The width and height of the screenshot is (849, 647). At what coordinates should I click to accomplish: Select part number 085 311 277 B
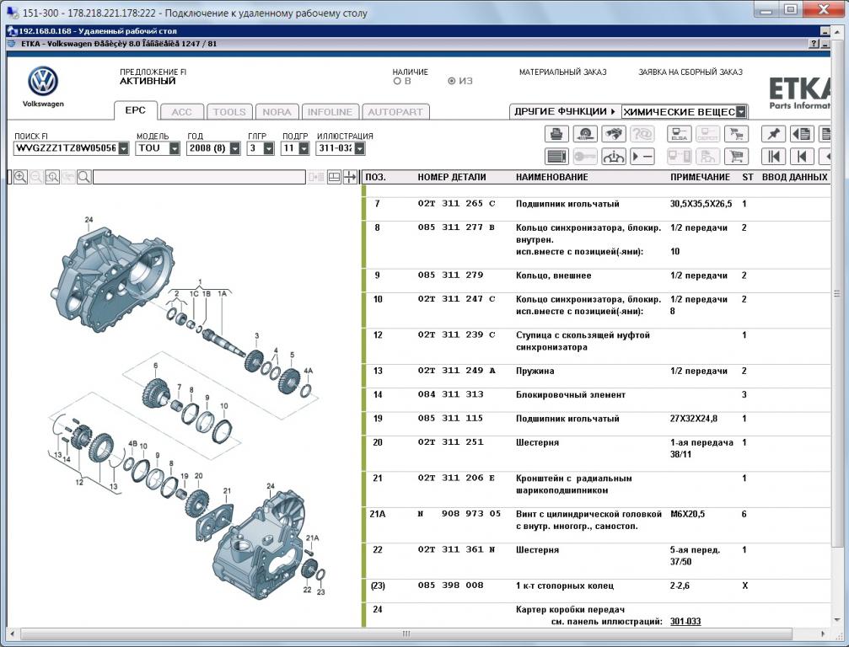456,227
